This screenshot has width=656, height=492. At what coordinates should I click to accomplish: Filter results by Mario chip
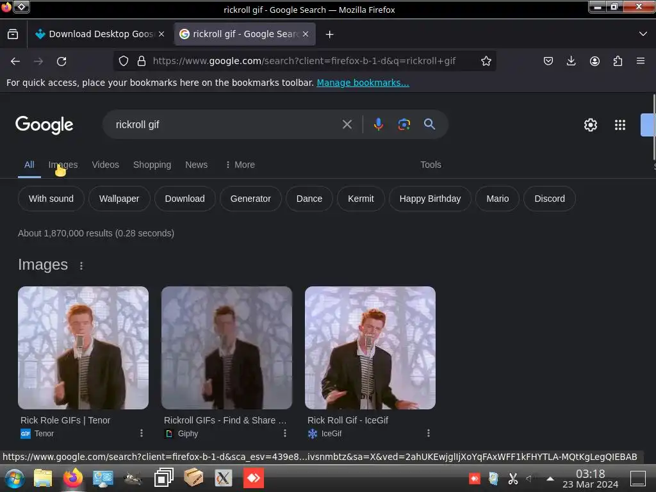(497, 199)
